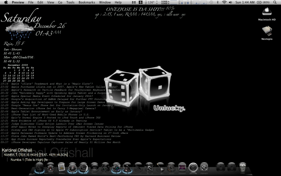Viewport: 281px width, 176px height.
Task: Open Mail stamp icon in dock
Action: (61, 168)
